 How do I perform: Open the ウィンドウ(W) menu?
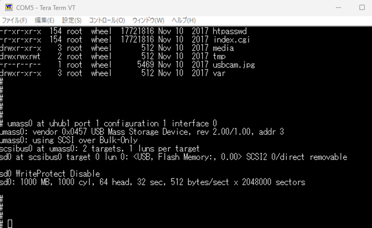tap(148, 20)
